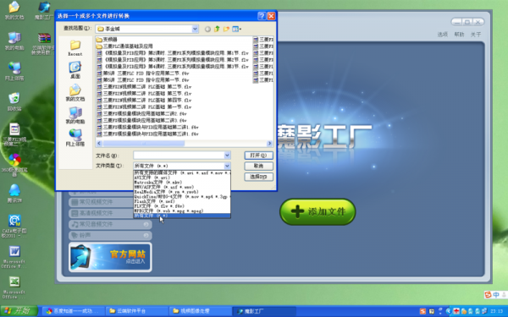This screenshot has width=508, height=317.
Task: Select Network Places in dialog sidebar
Action: point(75,138)
